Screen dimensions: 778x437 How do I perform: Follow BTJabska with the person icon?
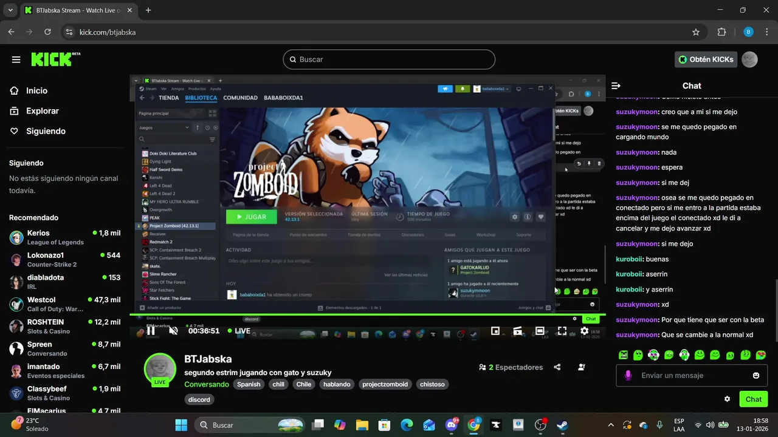pyautogui.click(x=582, y=367)
